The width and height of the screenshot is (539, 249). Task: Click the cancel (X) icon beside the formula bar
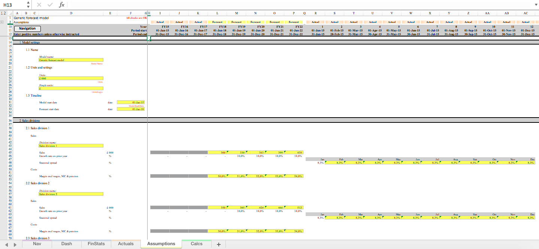click(x=39, y=5)
